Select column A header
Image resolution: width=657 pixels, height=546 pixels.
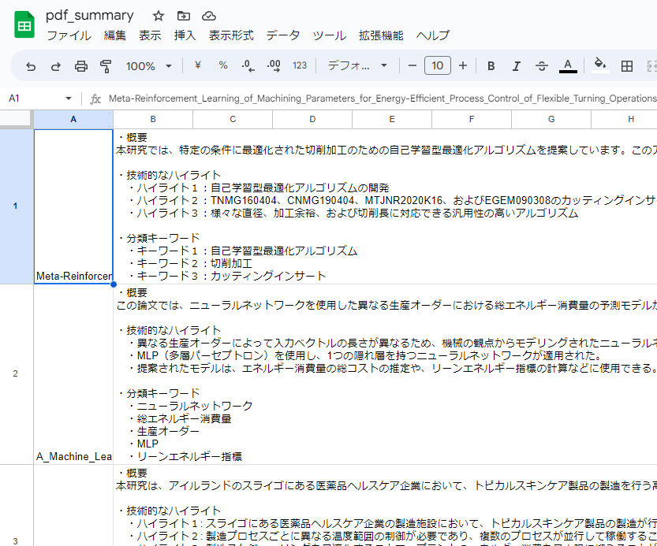pos(73,119)
